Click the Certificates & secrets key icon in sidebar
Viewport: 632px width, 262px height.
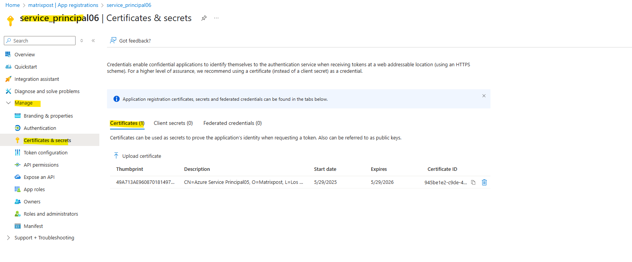click(x=18, y=140)
